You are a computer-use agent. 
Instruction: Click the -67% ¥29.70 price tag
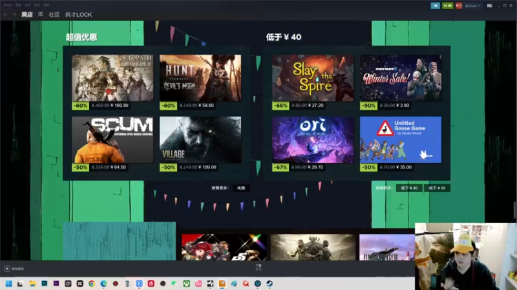pos(299,168)
